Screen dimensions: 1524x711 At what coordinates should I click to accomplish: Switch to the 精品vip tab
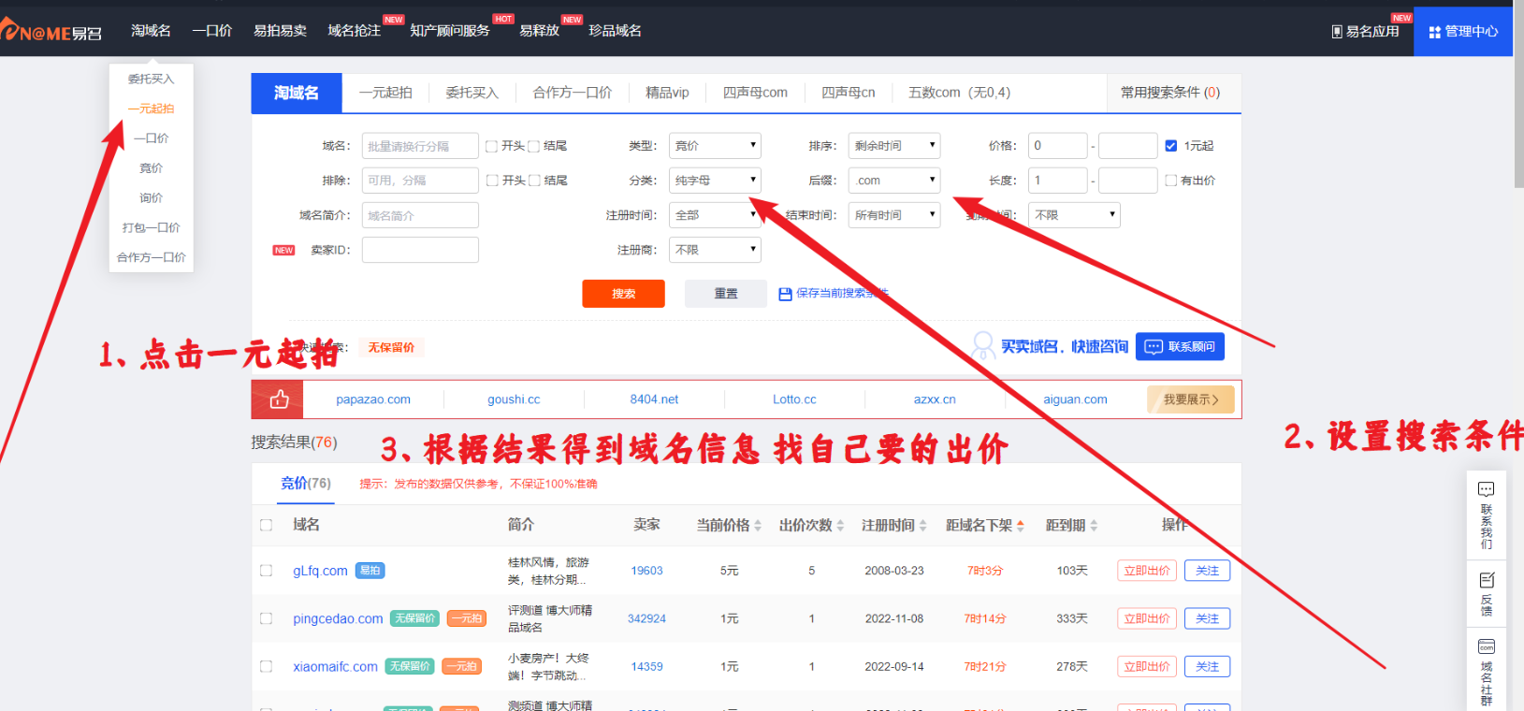[667, 93]
